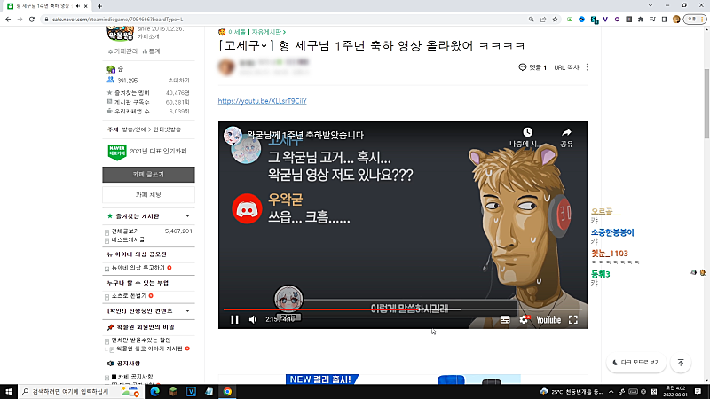
Task: Open the tab search dropdown chevron
Action: pos(651,5)
